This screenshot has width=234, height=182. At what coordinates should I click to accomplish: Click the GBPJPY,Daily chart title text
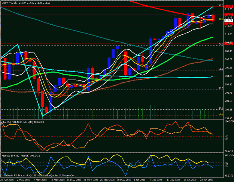click(9, 3)
